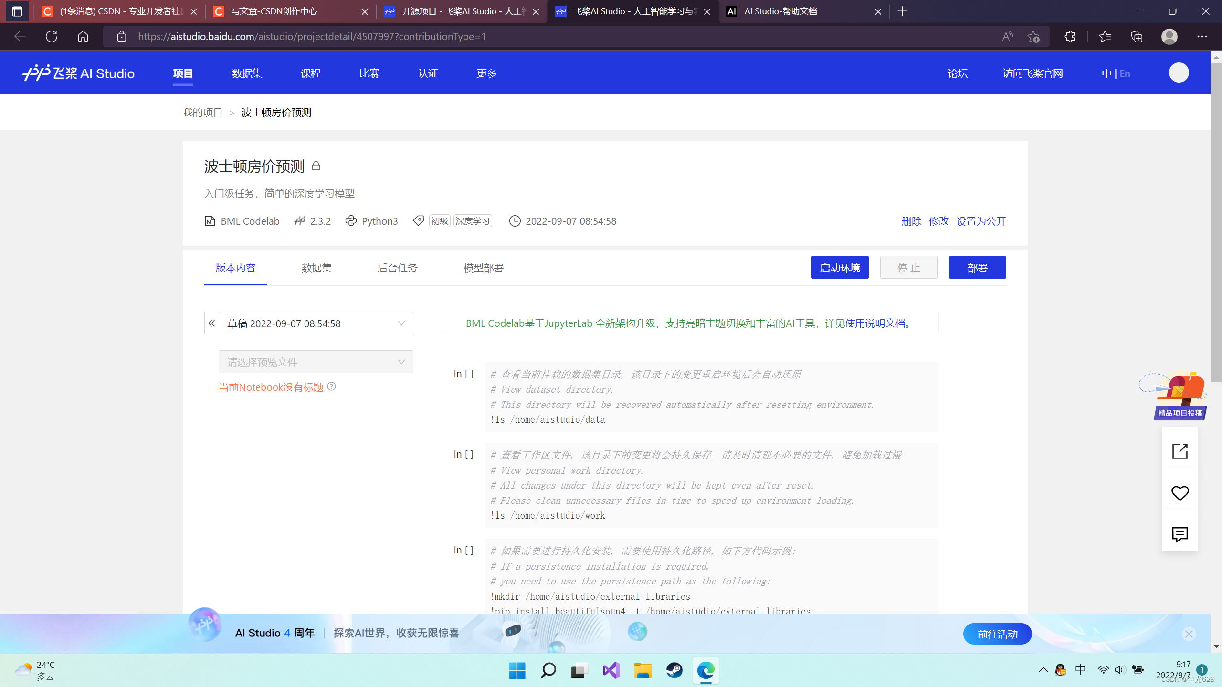Show hidden system tray icons
The height and width of the screenshot is (687, 1222).
[x=1043, y=670]
